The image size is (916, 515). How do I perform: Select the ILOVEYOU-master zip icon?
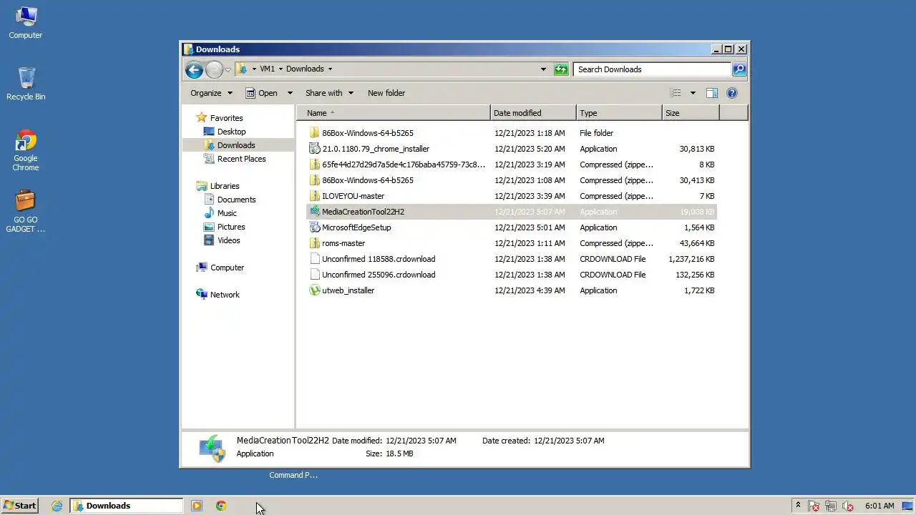(314, 196)
